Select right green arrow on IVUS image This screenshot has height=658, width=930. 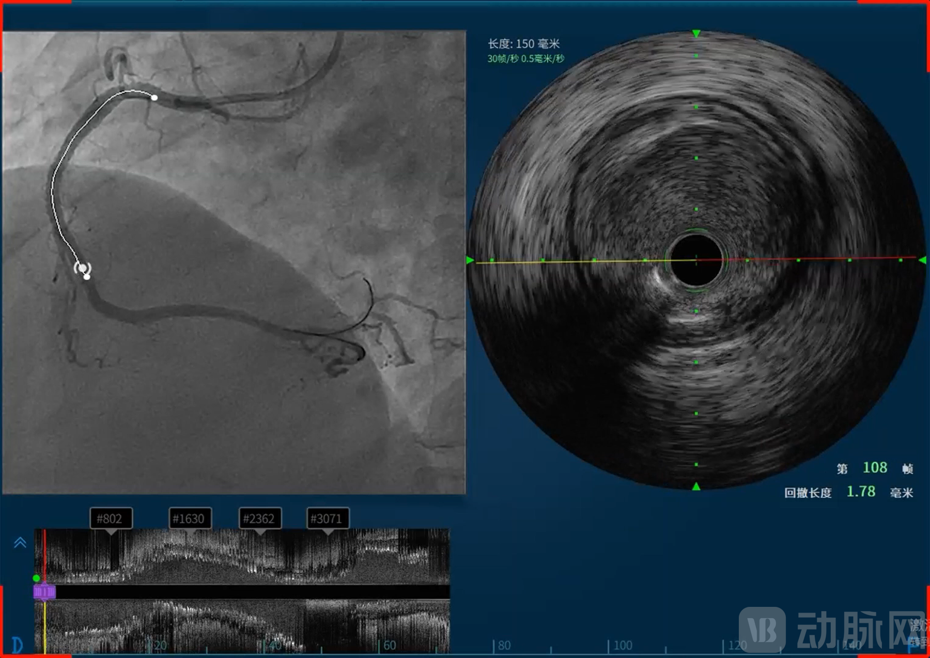pos(922,260)
